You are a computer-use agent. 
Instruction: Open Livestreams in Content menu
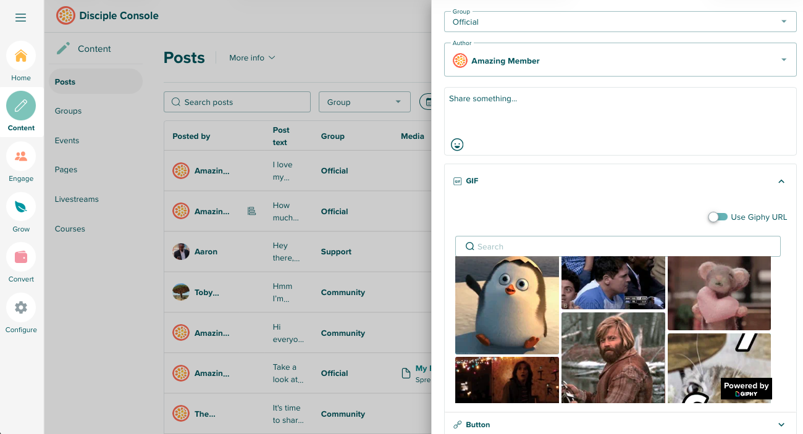(77, 199)
